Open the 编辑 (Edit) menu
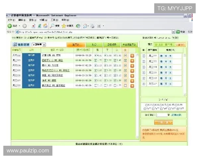199x159 pixels. click(22, 20)
